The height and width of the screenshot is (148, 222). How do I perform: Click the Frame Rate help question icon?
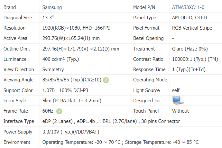(x=59, y=111)
